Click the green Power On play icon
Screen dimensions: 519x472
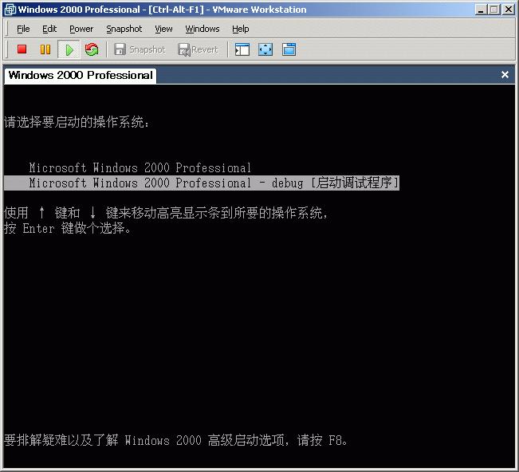[69, 49]
